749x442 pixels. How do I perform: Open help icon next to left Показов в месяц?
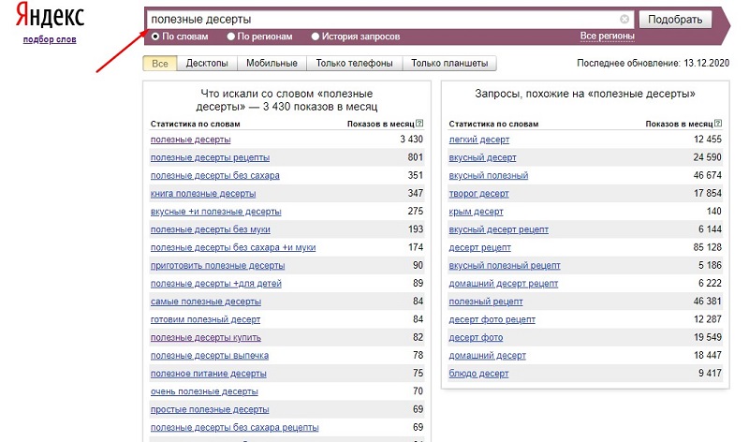(x=419, y=124)
